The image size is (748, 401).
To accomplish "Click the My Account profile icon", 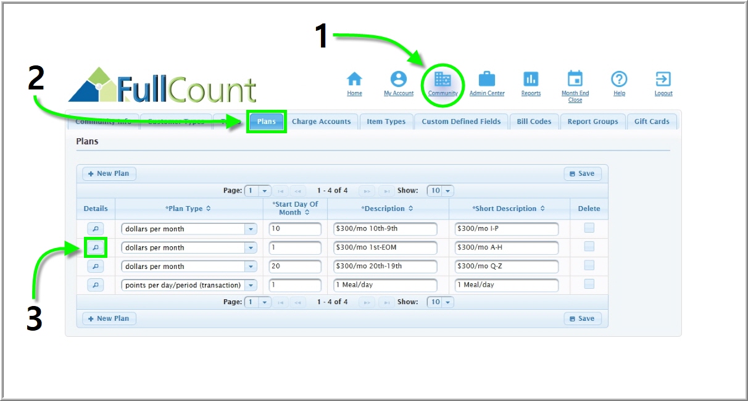I will coord(399,79).
